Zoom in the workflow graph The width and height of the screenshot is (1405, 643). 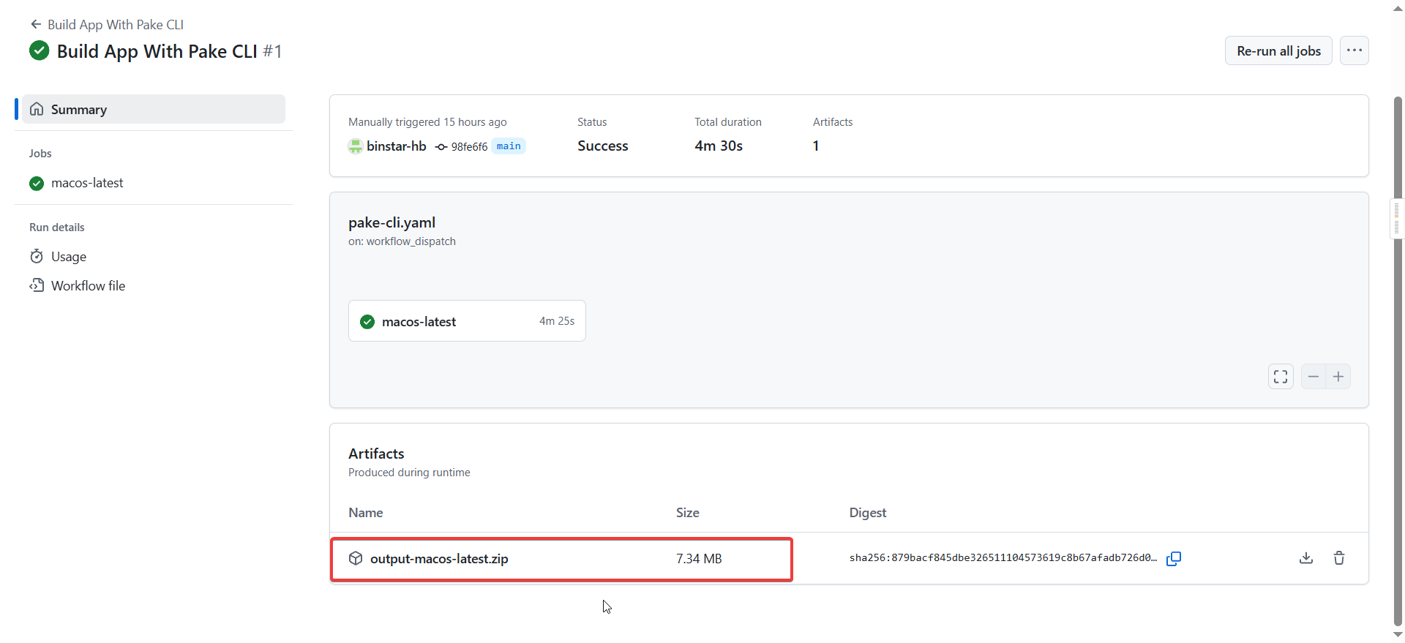click(x=1338, y=377)
